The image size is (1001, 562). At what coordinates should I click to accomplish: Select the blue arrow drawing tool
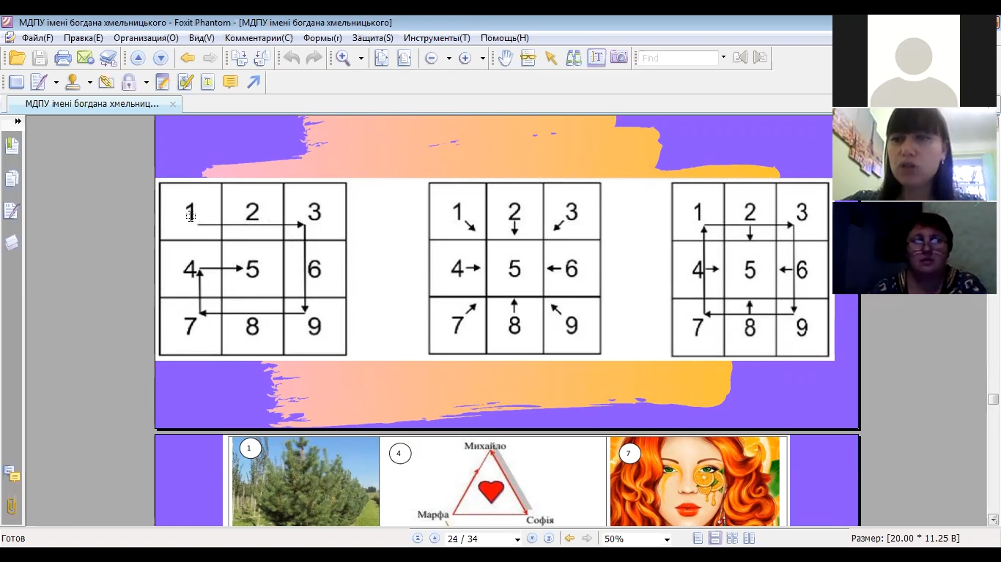pyautogui.click(x=254, y=83)
